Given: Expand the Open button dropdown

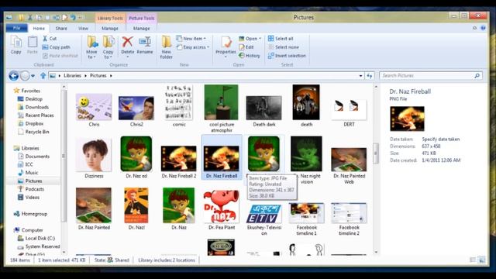Looking at the screenshot, I should 260,39.
